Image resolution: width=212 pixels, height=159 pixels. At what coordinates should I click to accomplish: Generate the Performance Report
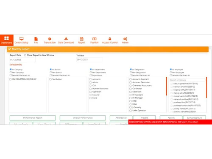(33, 118)
